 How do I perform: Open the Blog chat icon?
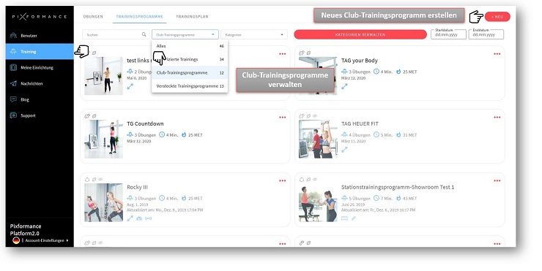pyautogui.click(x=13, y=99)
